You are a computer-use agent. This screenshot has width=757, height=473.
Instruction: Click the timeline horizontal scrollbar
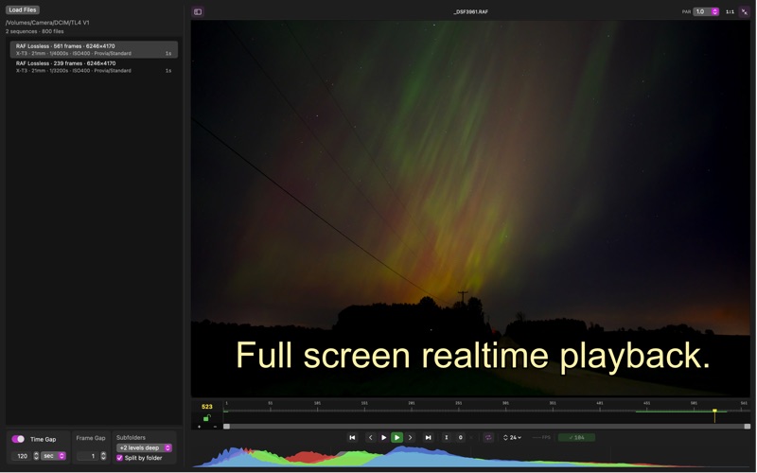click(486, 427)
